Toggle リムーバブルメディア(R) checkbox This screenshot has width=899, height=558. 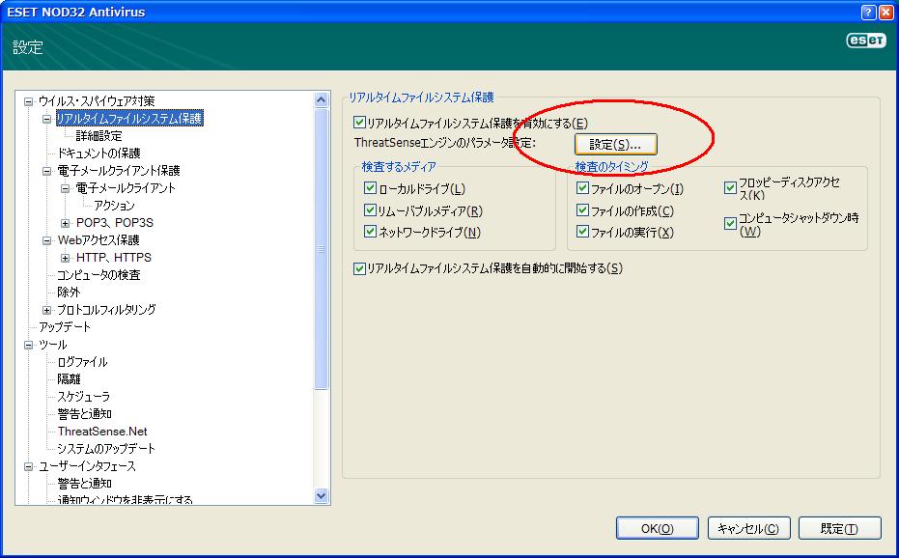coord(370,210)
